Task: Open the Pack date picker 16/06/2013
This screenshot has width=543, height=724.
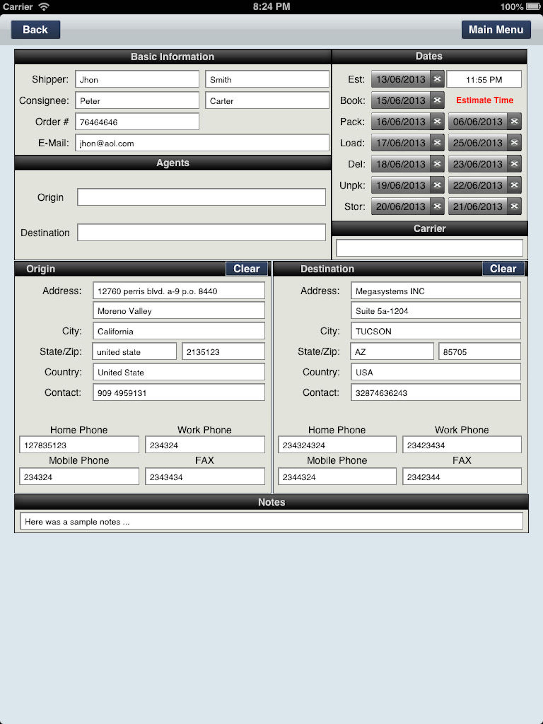Action: click(401, 121)
